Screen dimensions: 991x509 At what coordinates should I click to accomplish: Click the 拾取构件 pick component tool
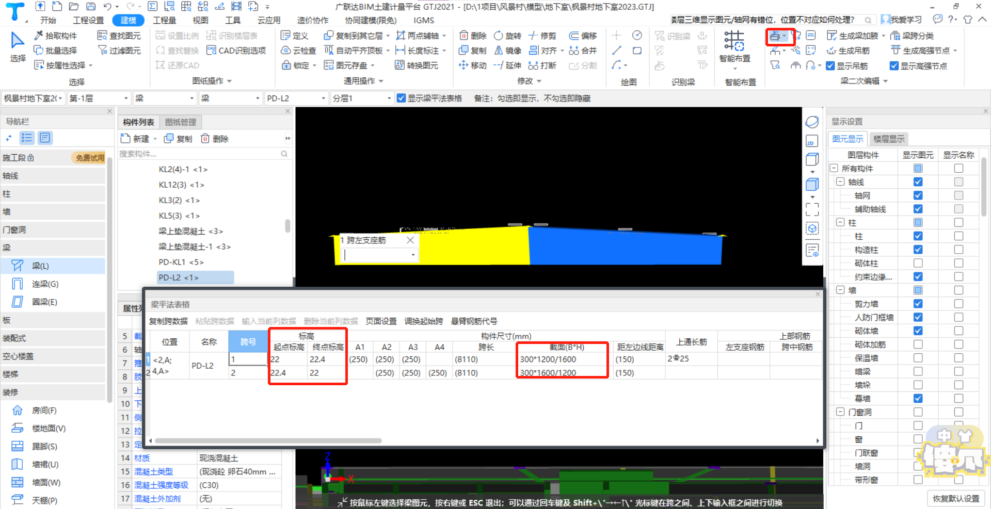[56, 36]
